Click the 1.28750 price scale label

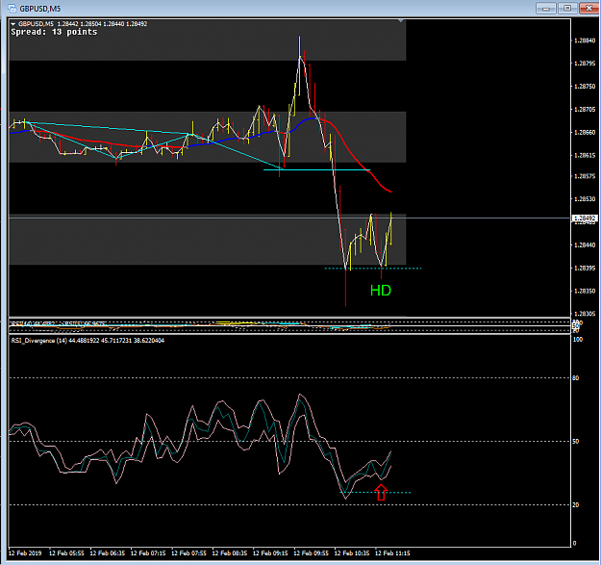pos(585,87)
